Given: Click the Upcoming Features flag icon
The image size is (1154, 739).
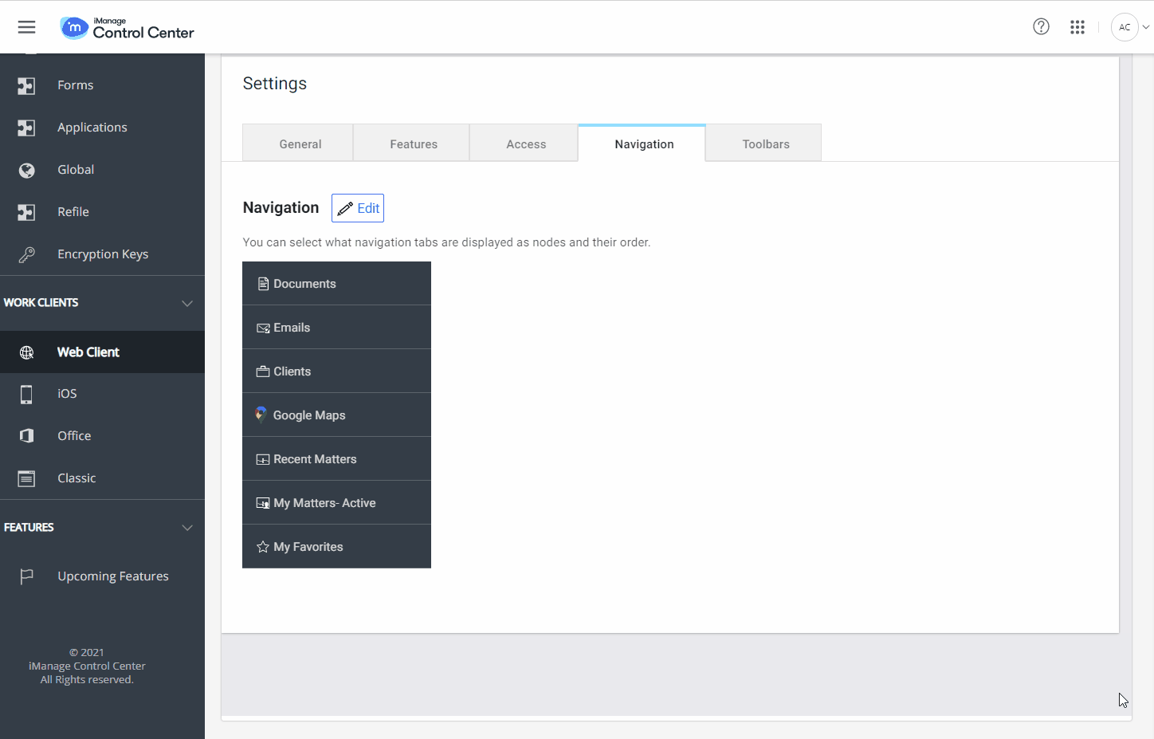Looking at the screenshot, I should tap(26, 576).
